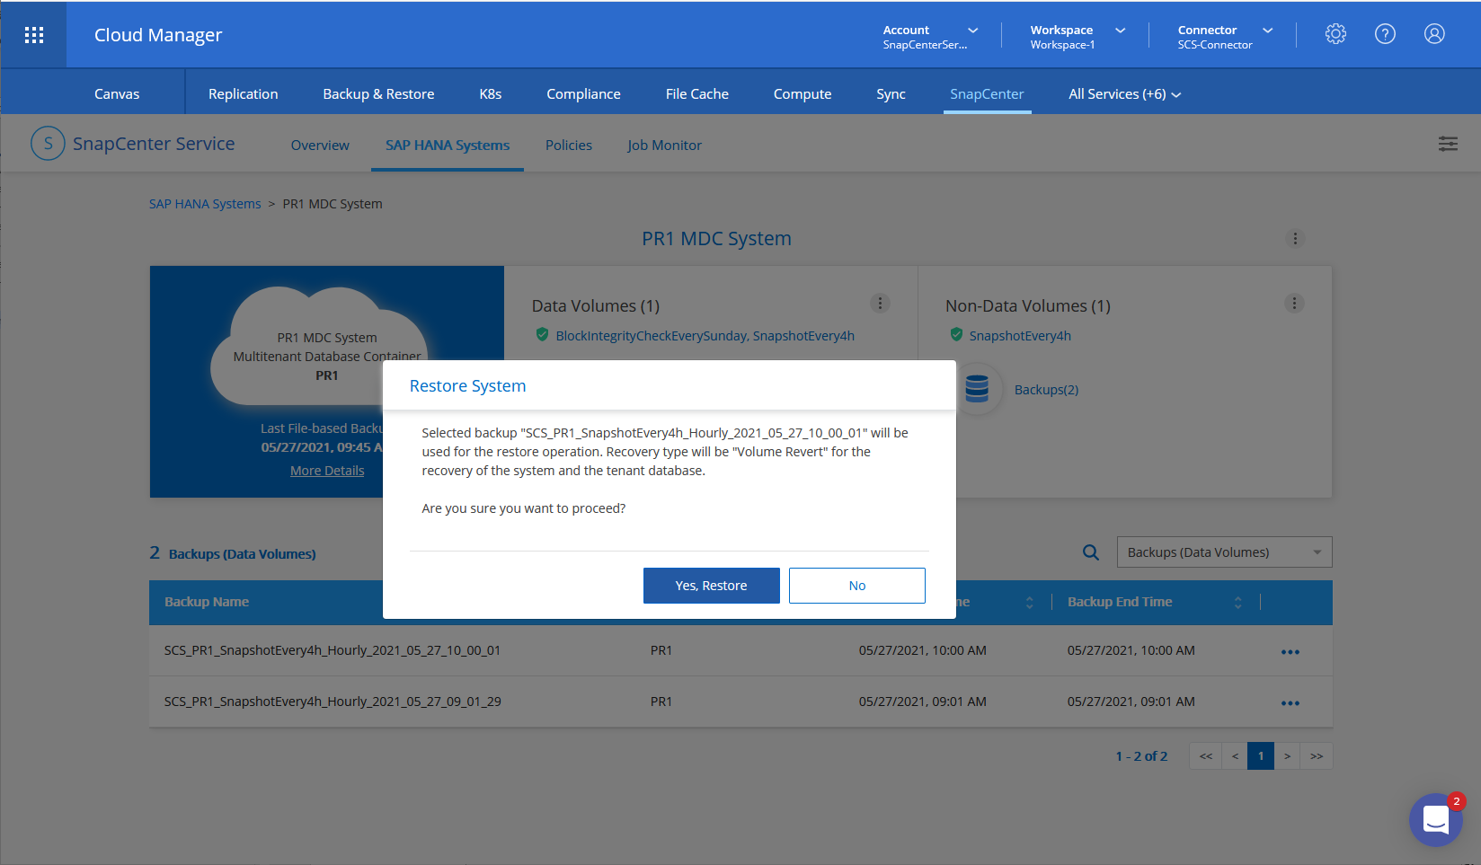
Task: Open PR1 MDC System options menu
Action: pos(1295,239)
